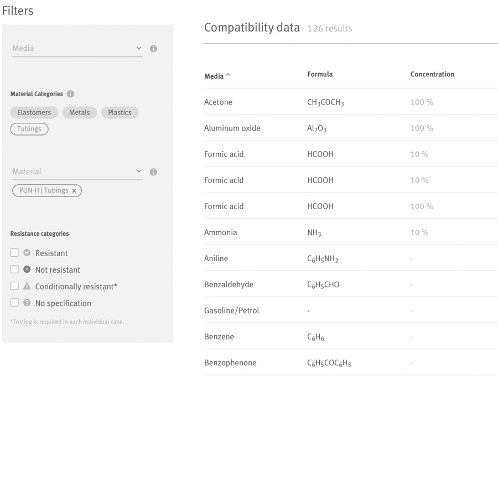Viewport: 498px width, 498px height.
Task: Click the No specification question mark icon
Action: (27, 303)
